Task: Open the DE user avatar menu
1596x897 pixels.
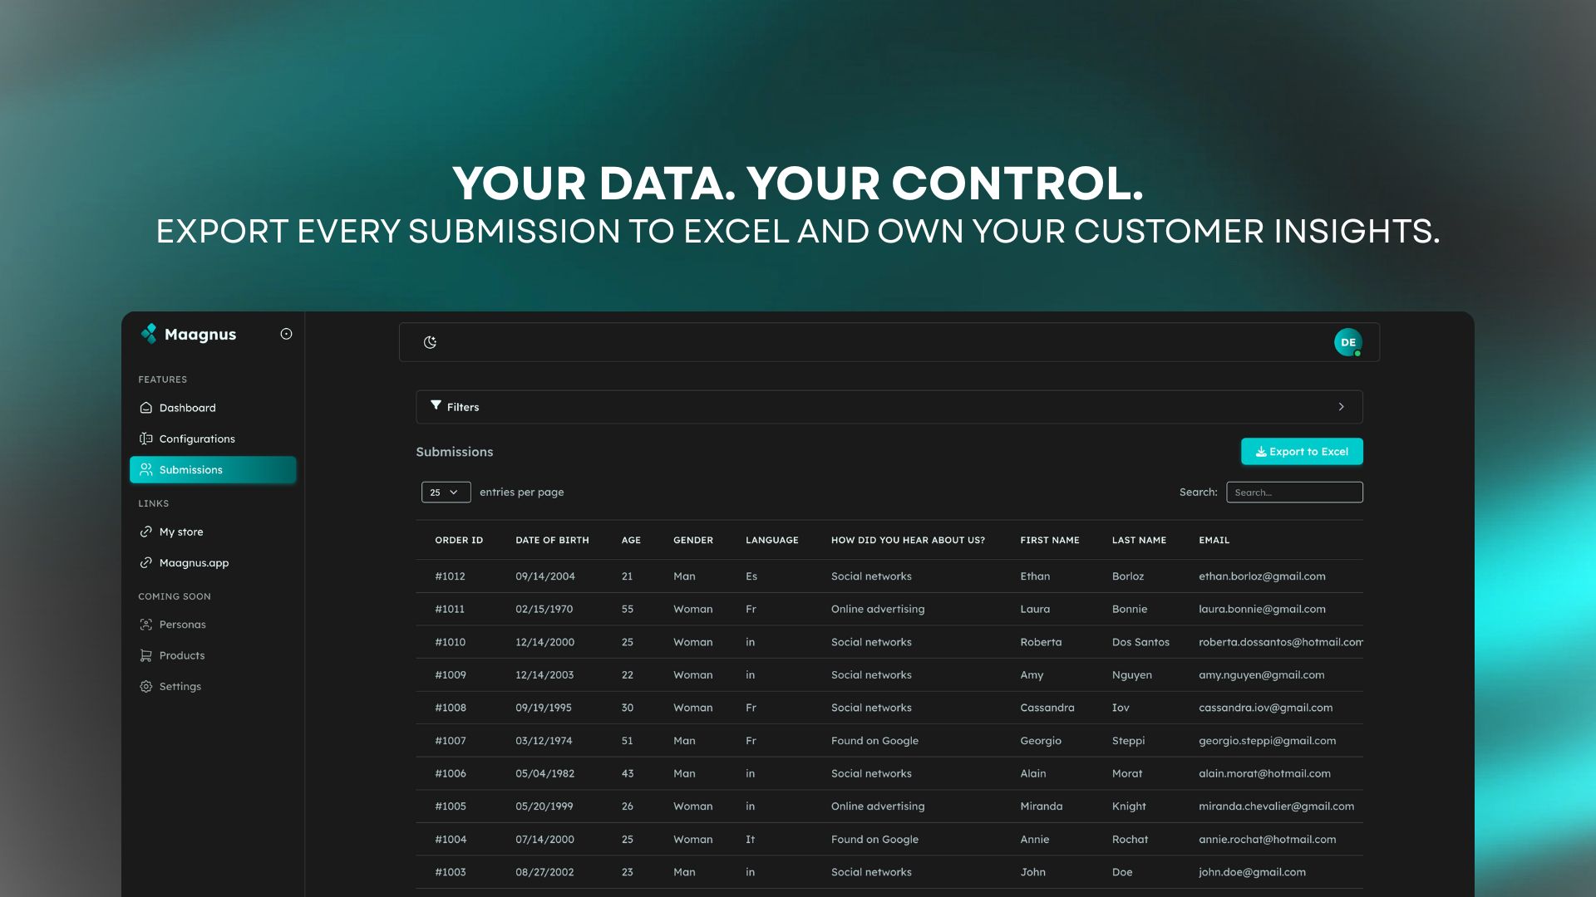Action: click(x=1347, y=342)
